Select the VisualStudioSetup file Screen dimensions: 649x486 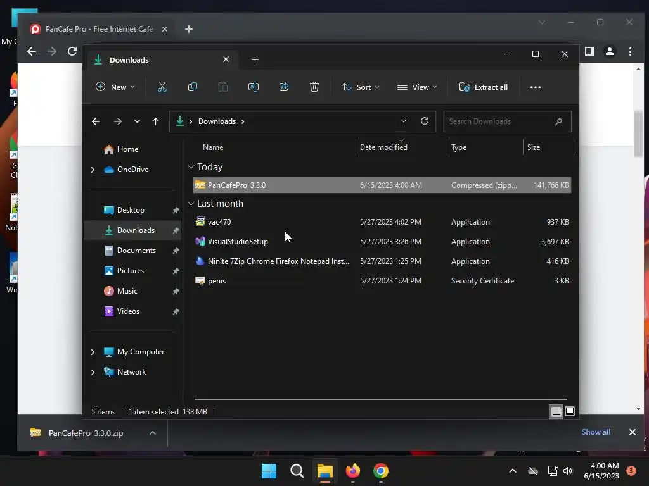coord(382,242)
